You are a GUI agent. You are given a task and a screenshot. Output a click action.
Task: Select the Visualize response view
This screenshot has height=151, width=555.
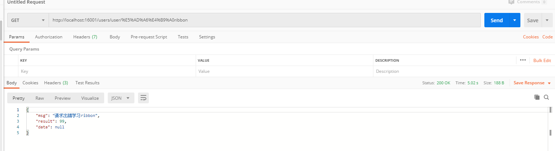pos(90,98)
